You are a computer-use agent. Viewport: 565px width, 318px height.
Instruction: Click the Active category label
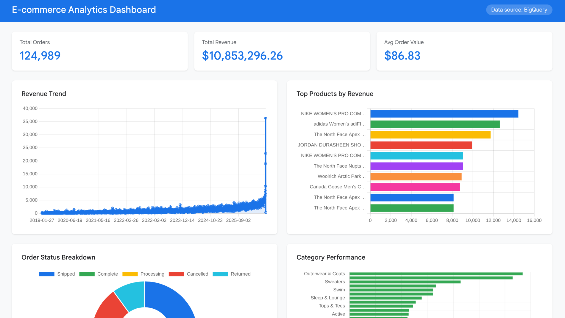pos(339,314)
